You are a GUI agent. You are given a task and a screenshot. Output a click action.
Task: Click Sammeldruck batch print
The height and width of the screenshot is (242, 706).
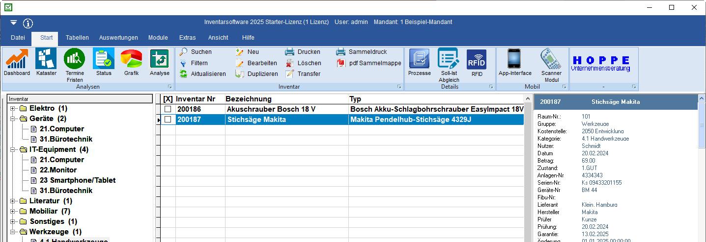(x=362, y=51)
